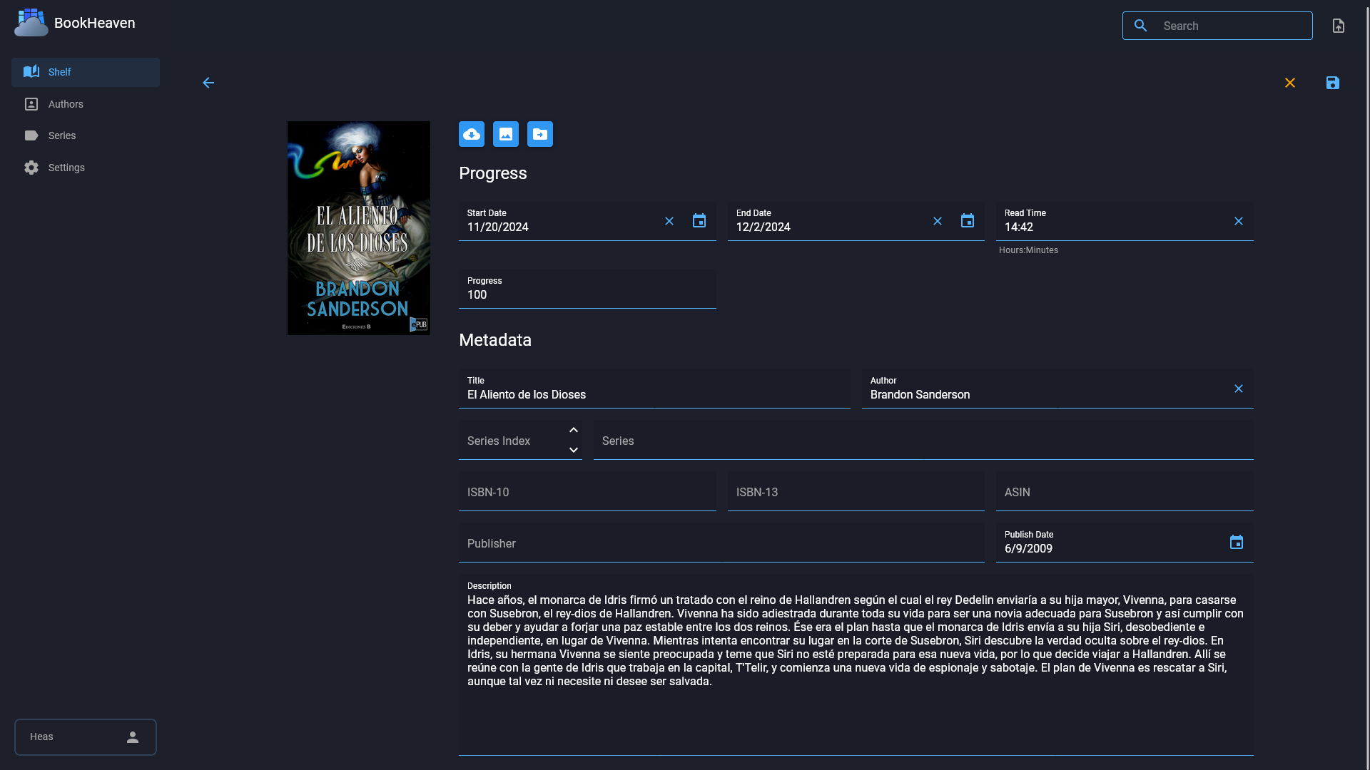Image resolution: width=1370 pixels, height=770 pixels.
Task: Decrease the Series Index value
Action: coord(574,450)
